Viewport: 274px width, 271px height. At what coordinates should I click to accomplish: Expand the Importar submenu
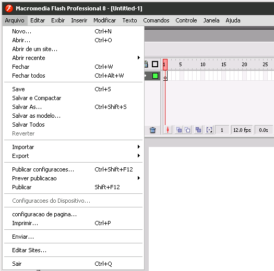coord(74,147)
